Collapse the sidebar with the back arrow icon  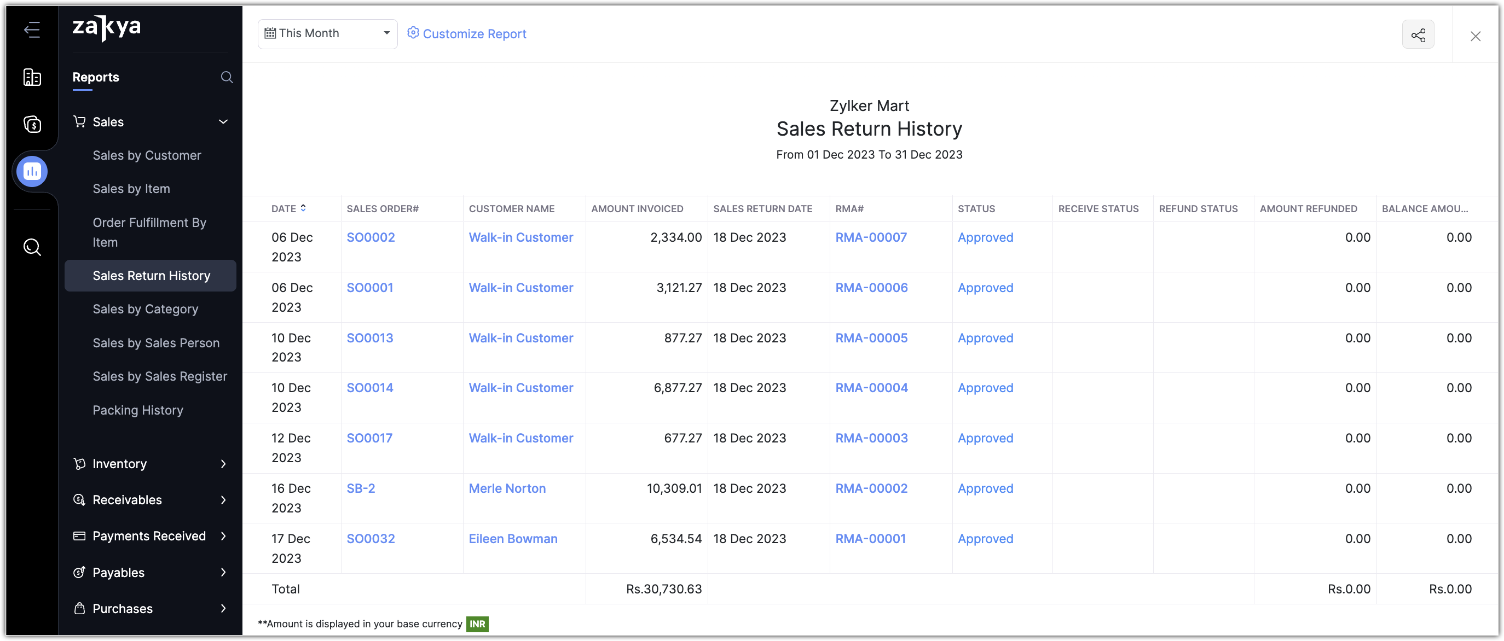32,29
